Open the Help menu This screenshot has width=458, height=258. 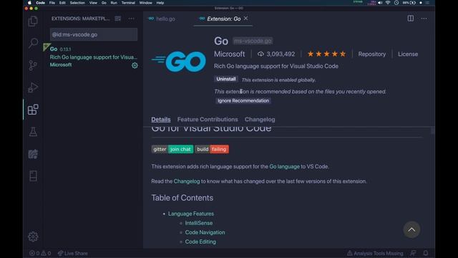160,3
